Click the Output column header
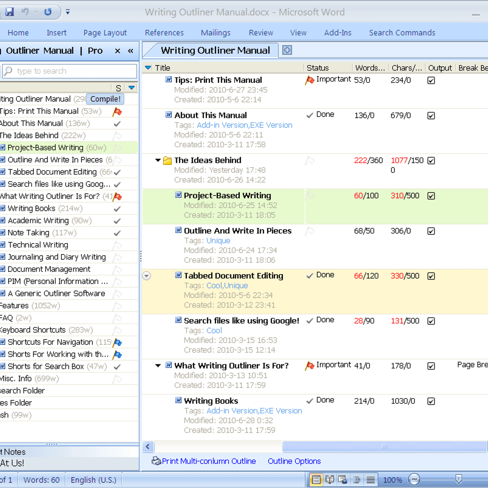Screen dimensions: 488x488 pyautogui.click(x=440, y=68)
